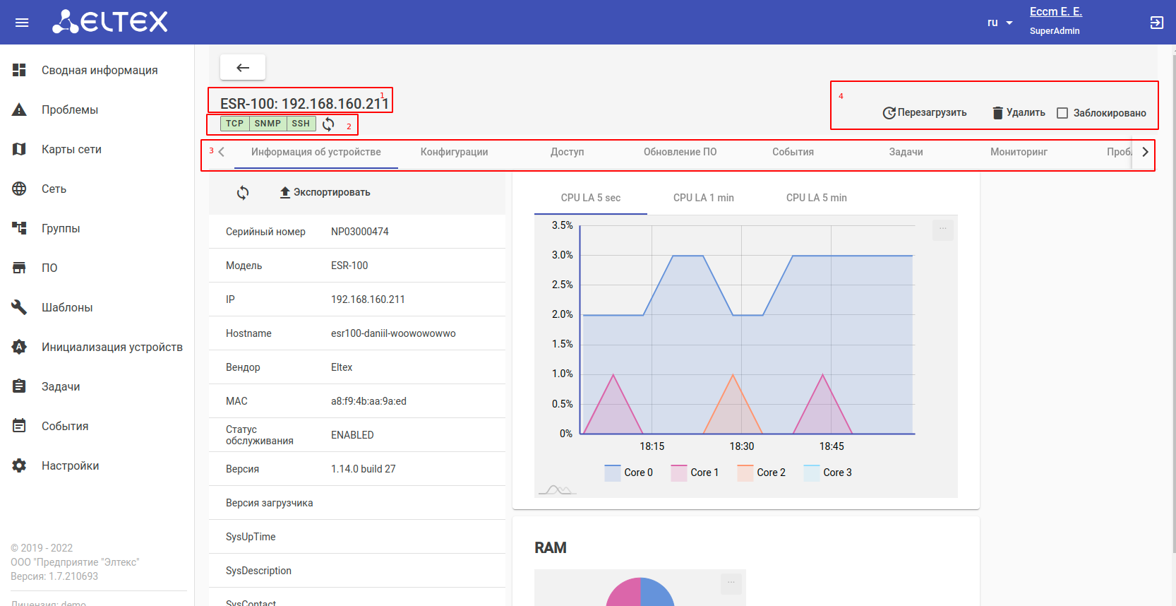The image size is (1176, 606).
Task: Click the logout icon in header
Action: pyautogui.click(x=1156, y=23)
